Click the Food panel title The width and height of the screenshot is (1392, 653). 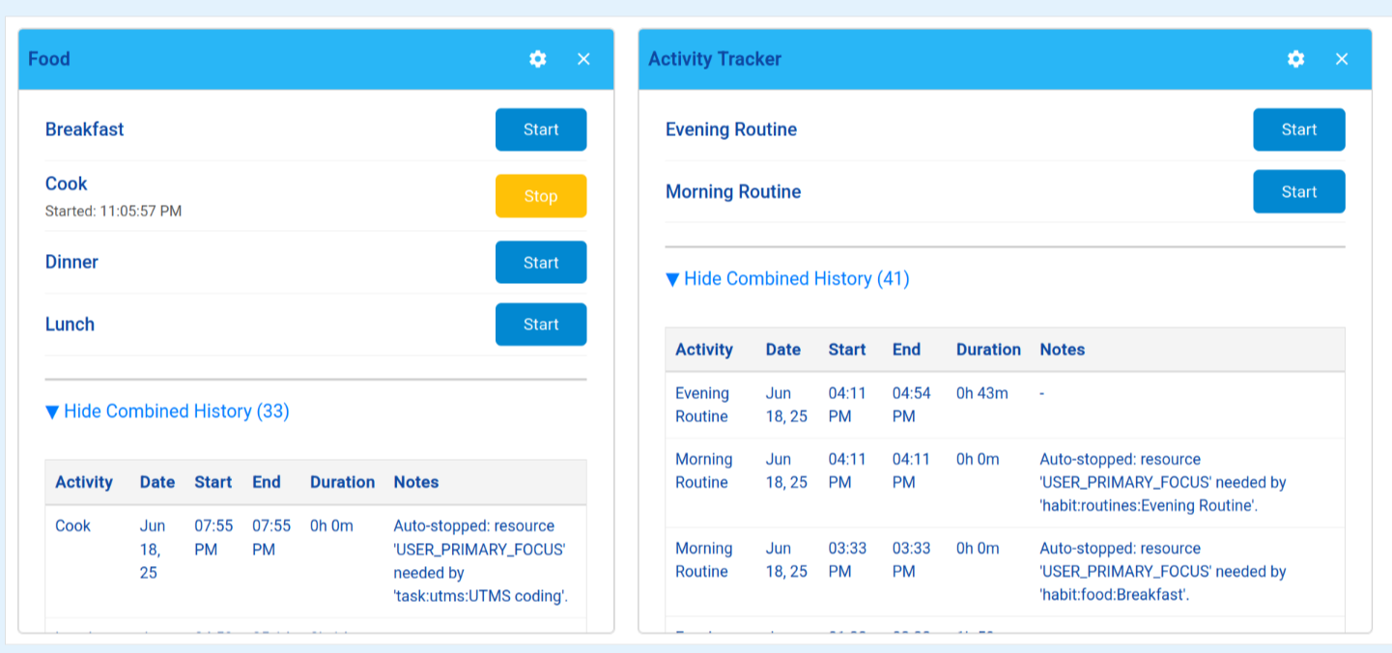(49, 59)
